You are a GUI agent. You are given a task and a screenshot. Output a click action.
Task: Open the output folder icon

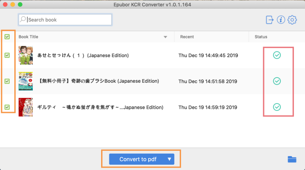click(x=292, y=159)
